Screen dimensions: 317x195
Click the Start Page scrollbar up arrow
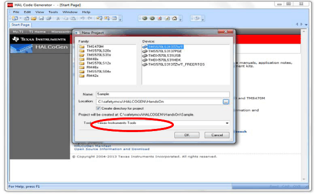pos(304,32)
